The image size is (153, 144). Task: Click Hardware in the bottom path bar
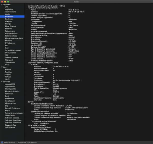coord(22,142)
